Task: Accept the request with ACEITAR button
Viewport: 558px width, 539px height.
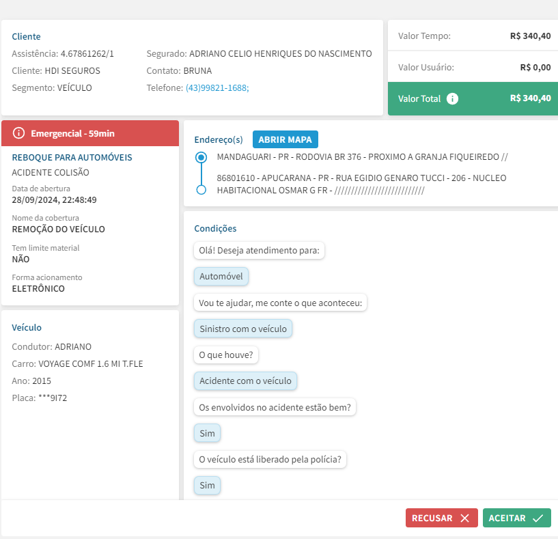Action: tap(516, 519)
